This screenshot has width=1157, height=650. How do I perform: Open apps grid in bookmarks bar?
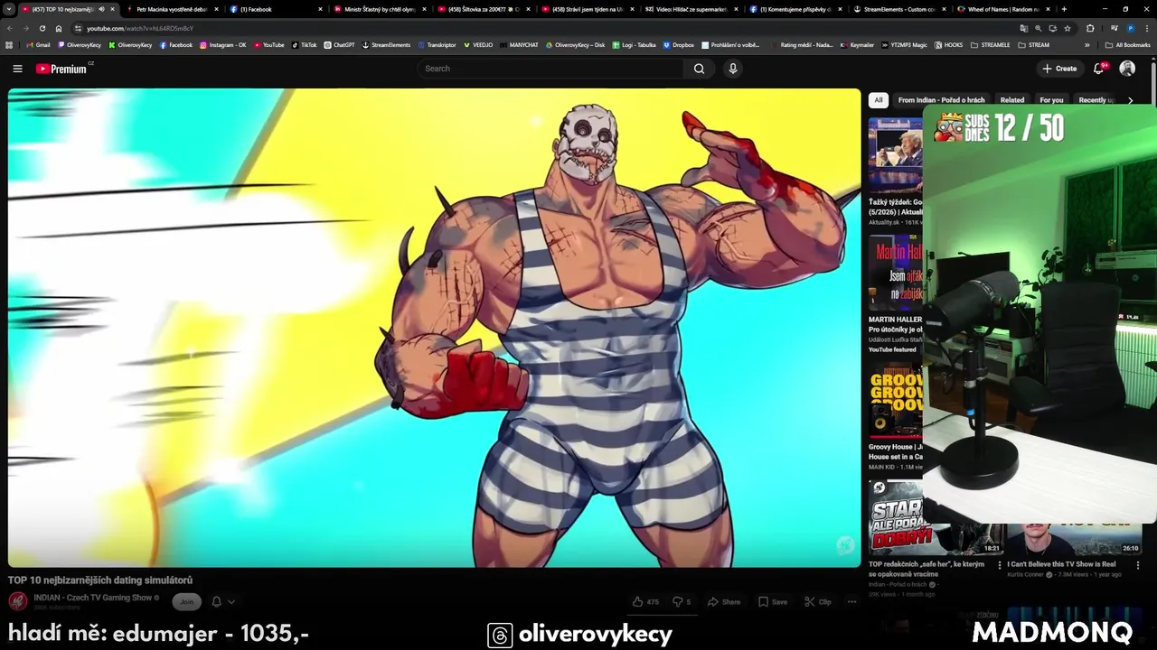9,44
